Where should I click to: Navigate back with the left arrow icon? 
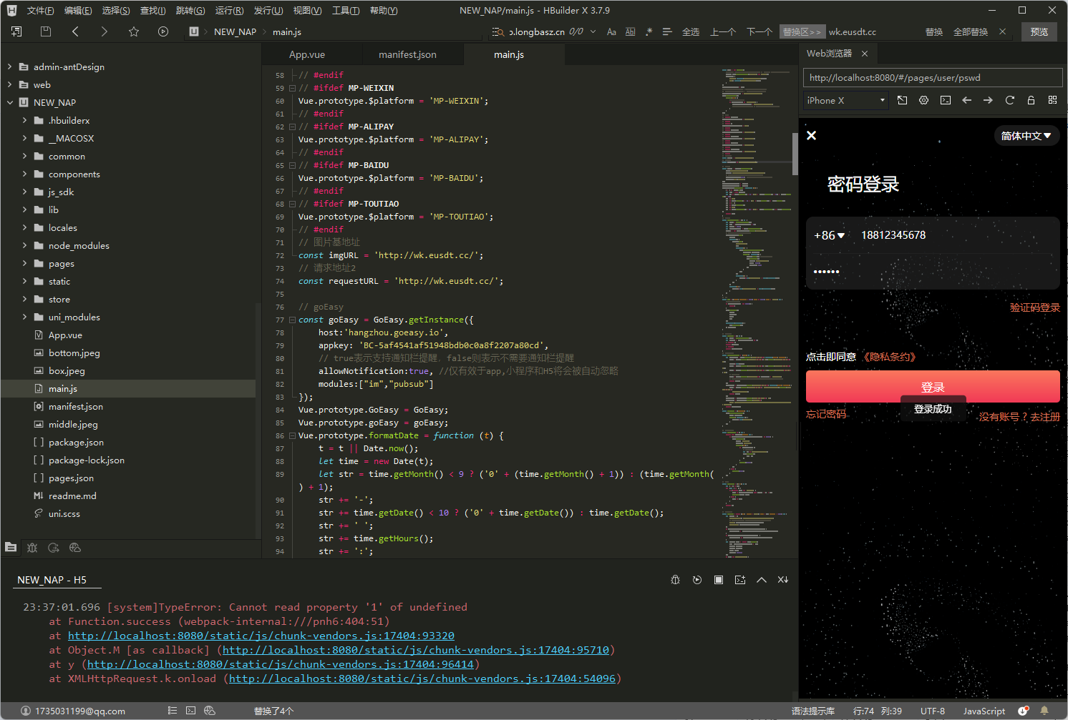coord(75,31)
